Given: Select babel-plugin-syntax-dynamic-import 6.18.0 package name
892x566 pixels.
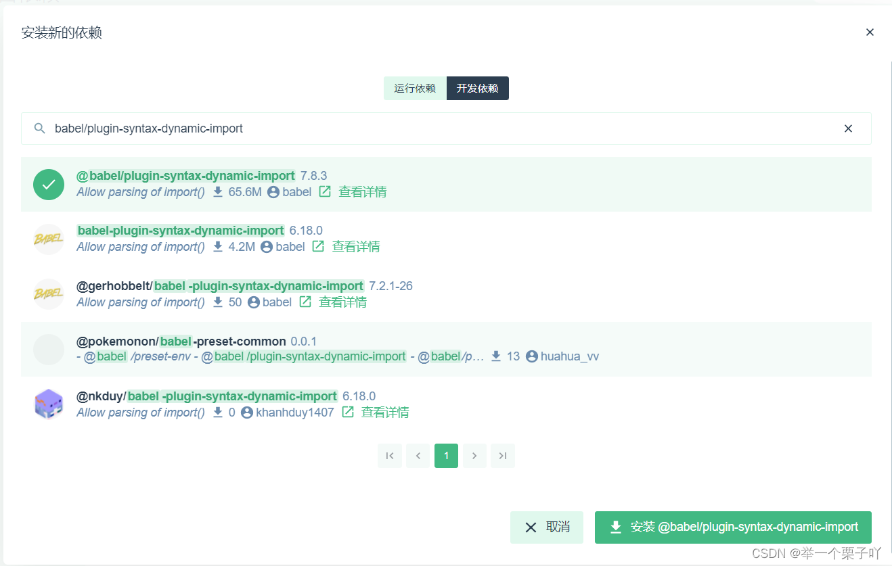Looking at the screenshot, I should 180,231.
